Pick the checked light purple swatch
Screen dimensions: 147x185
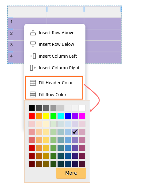pos(75,132)
